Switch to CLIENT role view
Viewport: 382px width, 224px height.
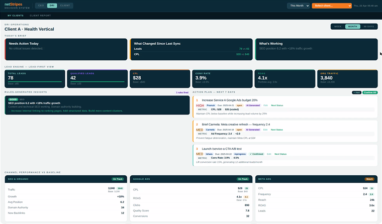pos(65,6)
